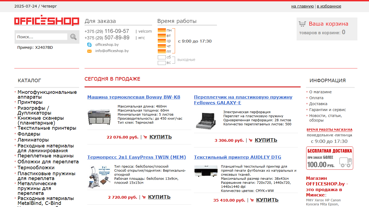Screen dimensions: 369x207
Task: Open Гарантии и сервис page
Action: pos(328,110)
